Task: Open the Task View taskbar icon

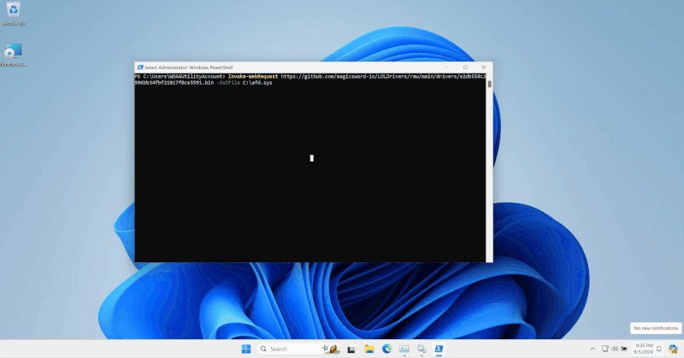Action: click(351, 349)
